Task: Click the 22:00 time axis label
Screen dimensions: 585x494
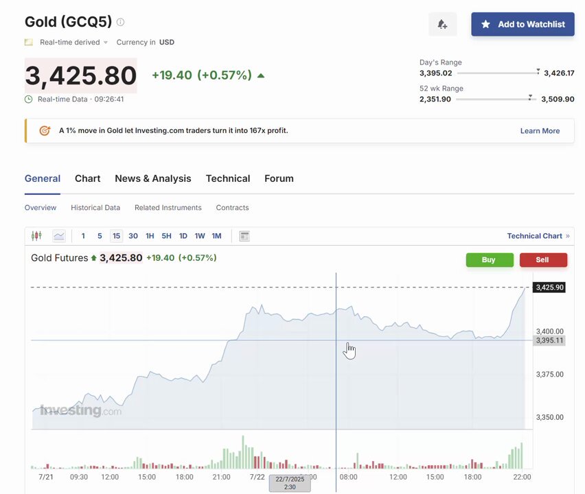Action: tap(522, 477)
